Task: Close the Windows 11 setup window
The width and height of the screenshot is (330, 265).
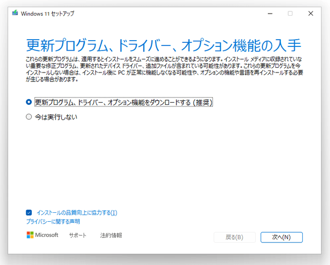Action: tap(311, 14)
